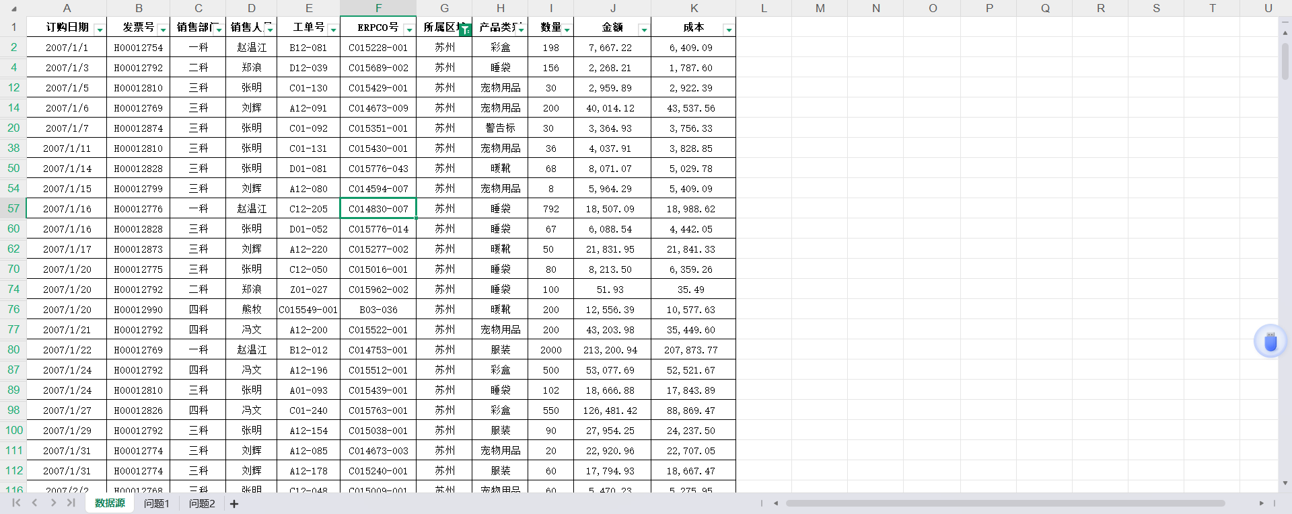Go to first sheet navigation arrow
1292x514 pixels.
[x=16, y=503]
